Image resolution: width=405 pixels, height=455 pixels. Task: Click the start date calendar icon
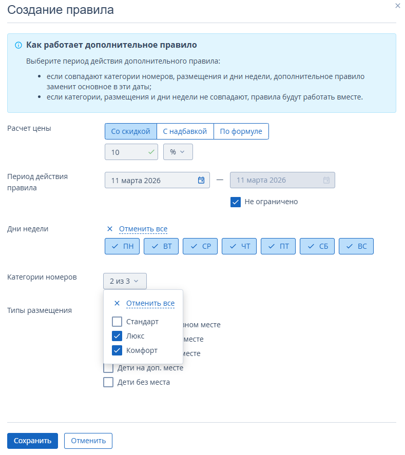pyautogui.click(x=201, y=180)
